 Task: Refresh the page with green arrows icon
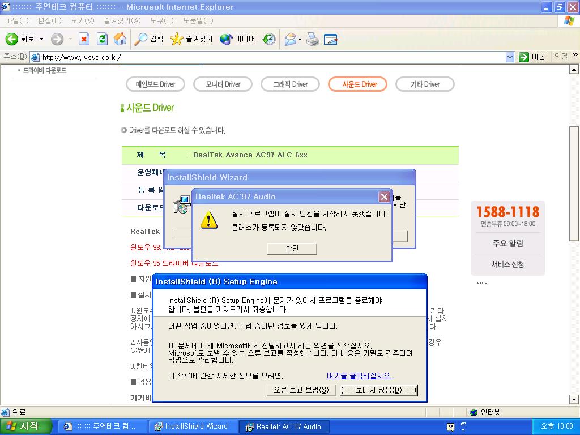pos(102,39)
